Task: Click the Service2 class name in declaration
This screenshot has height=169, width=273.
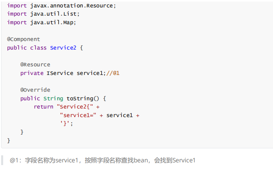Action: click(x=63, y=48)
